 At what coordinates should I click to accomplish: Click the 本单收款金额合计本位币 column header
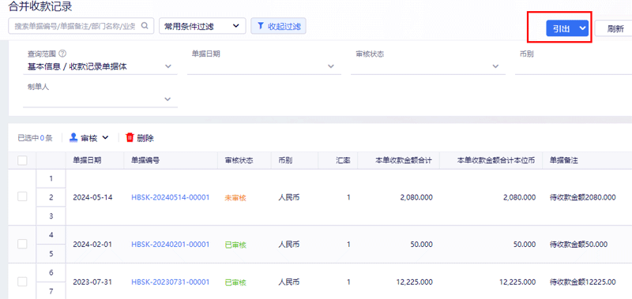(496, 160)
